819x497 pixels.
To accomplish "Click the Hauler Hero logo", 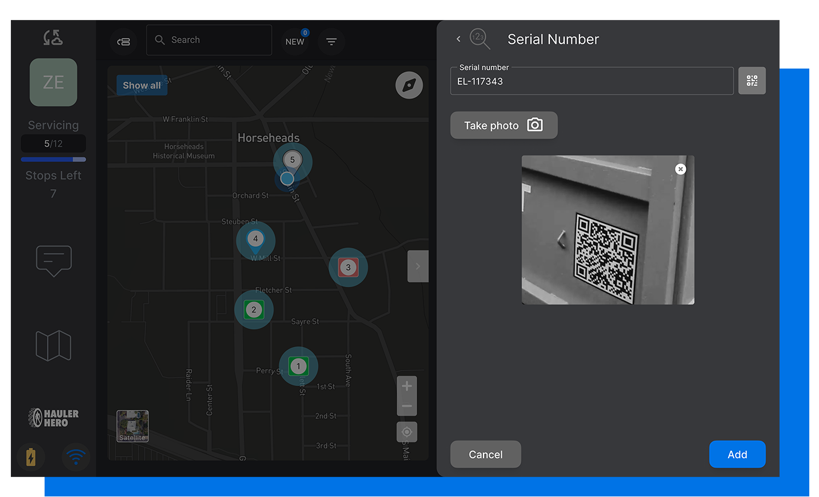I will 53,418.
